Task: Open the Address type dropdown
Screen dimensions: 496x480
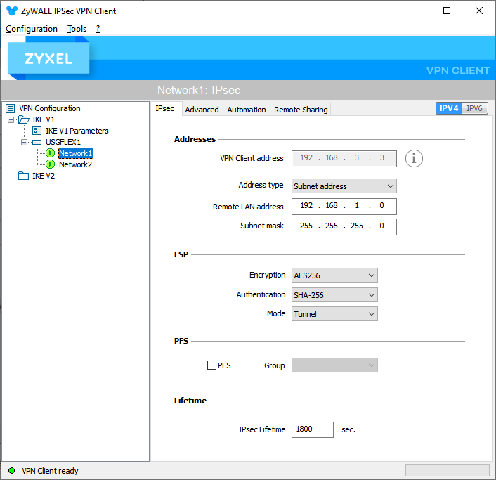Action: click(344, 186)
